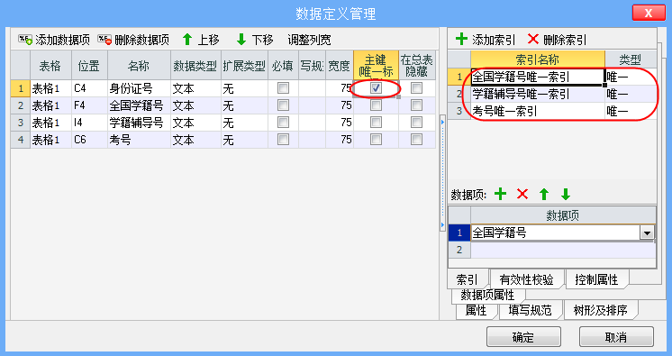The height and width of the screenshot is (356, 672).
Task: Open the 数据项属性 tab
Action: 487,295
